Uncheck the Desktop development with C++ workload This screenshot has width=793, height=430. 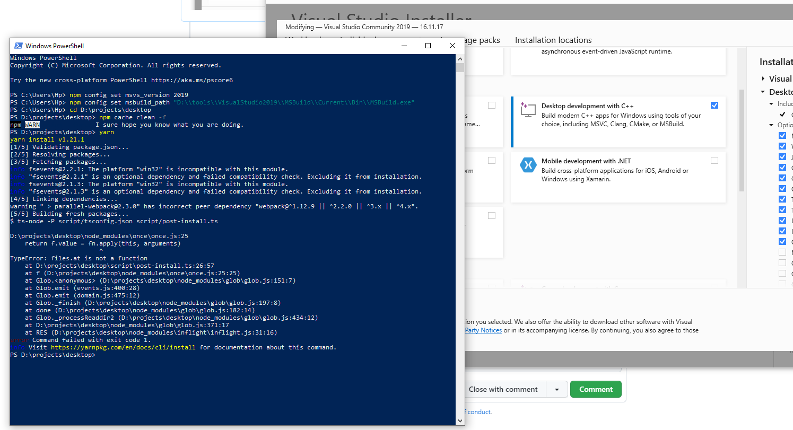pos(714,105)
